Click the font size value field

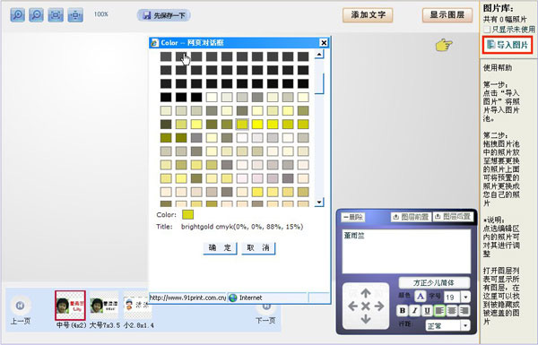point(453,297)
